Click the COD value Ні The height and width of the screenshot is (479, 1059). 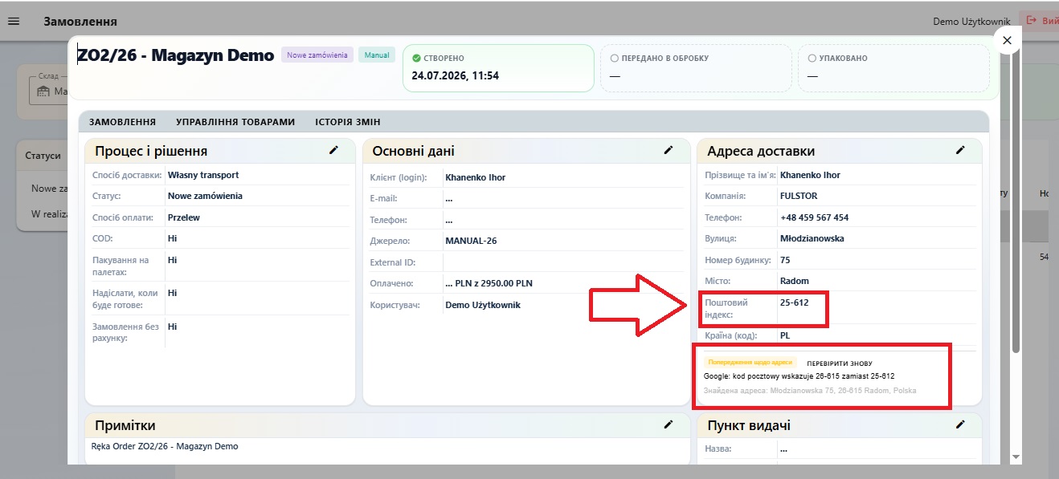pos(172,238)
